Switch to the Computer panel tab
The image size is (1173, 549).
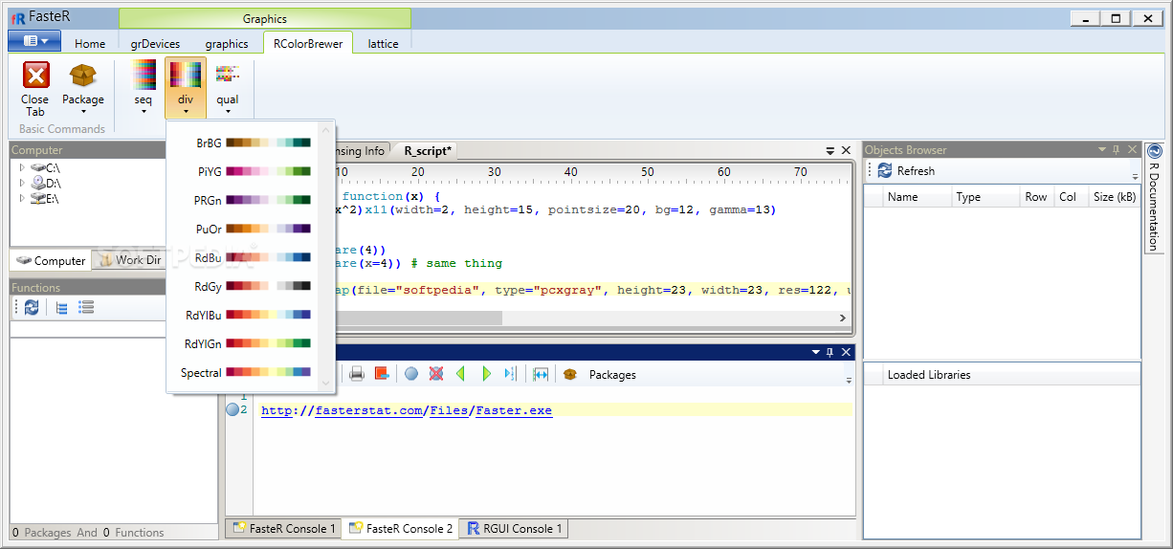click(x=51, y=260)
